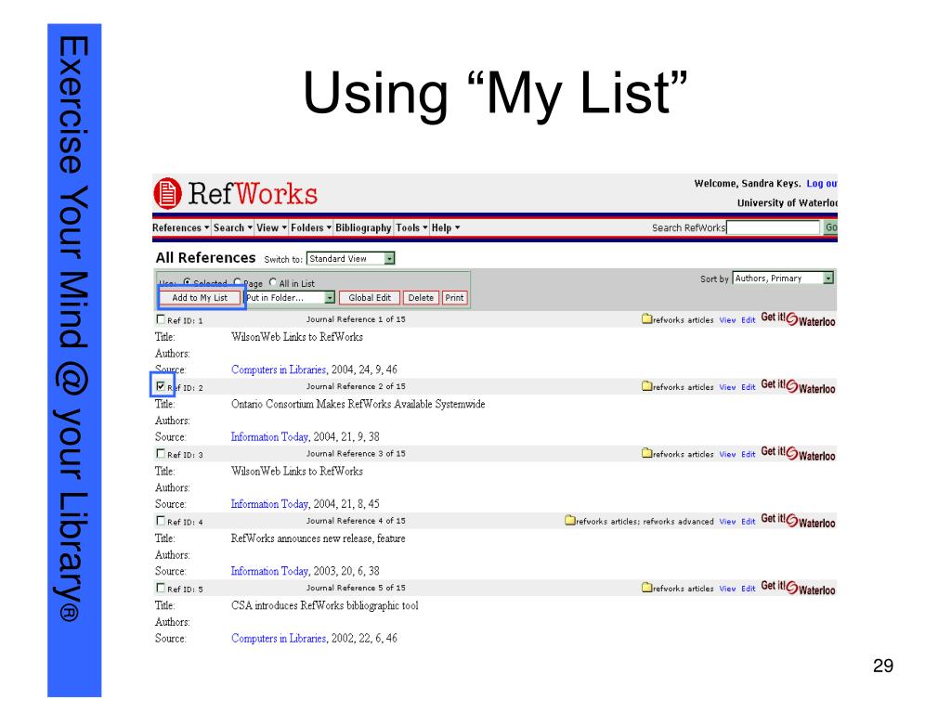Open the Sort by Authors, Primary dropdown
Screen dimensions: 951x713
[783, 279]
